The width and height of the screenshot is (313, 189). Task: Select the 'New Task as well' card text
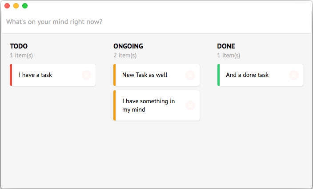(x=145, y=75)
